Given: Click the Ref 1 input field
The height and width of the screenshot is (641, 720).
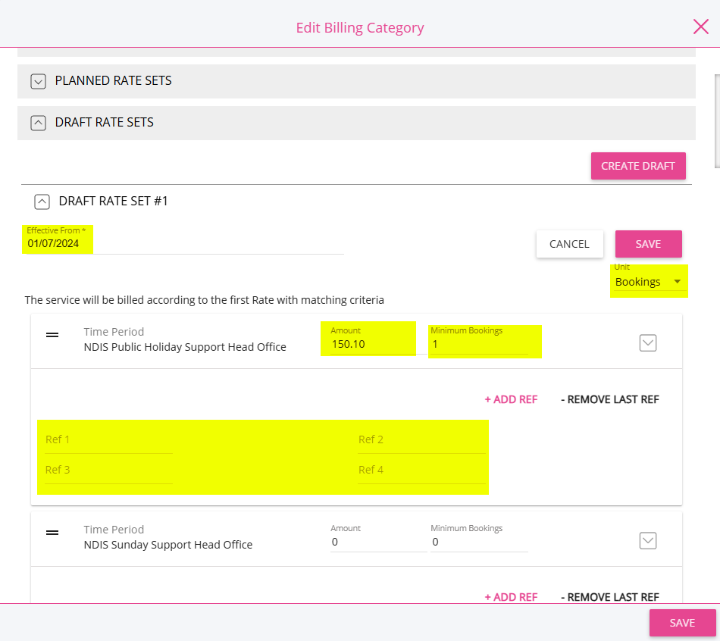Looking at the screenshot, I should click(x=108, y=440).
